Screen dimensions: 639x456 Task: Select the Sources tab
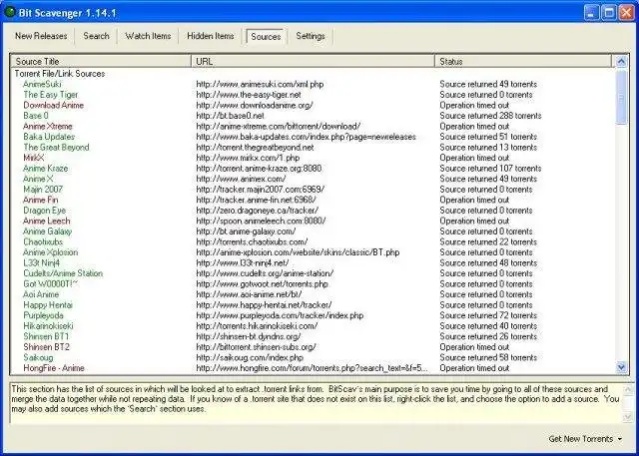click(266, 36)
